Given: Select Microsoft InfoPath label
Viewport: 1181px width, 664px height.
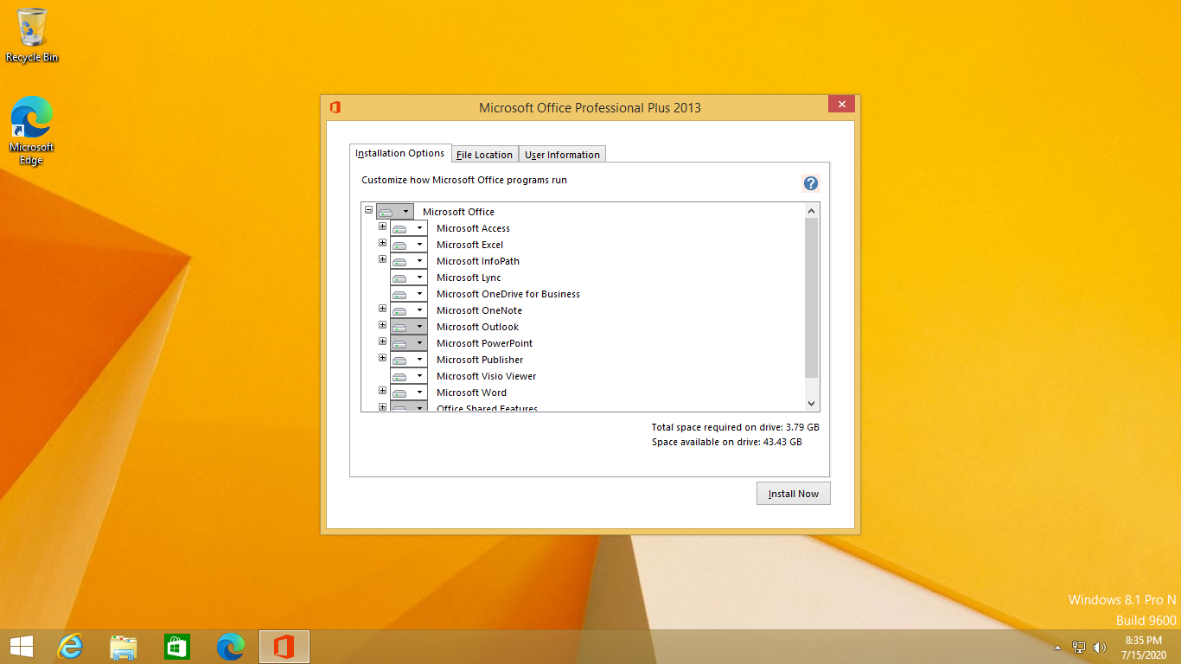Looking at the screenshot, I should 477,261.
